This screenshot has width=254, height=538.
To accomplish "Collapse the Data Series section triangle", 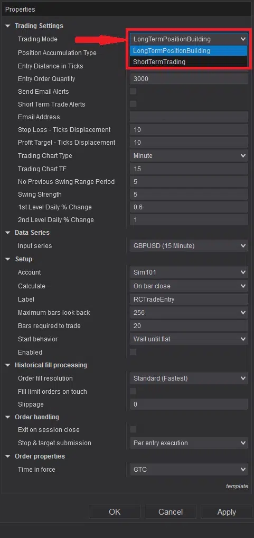I will click(x=7, y=233).
